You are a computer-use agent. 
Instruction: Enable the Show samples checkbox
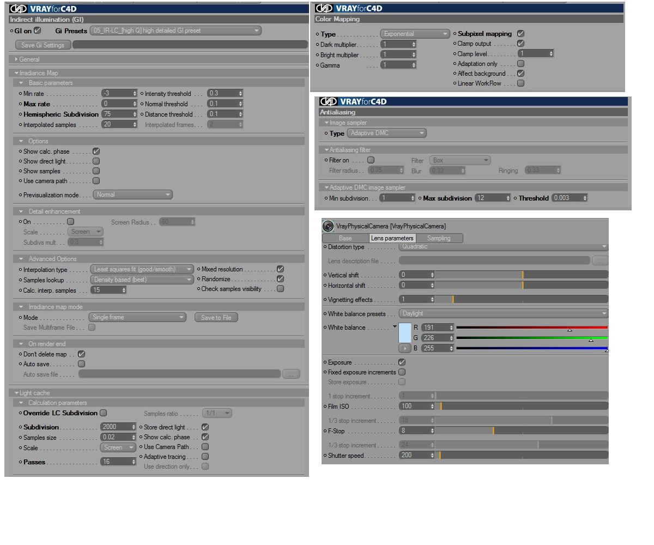96,171
